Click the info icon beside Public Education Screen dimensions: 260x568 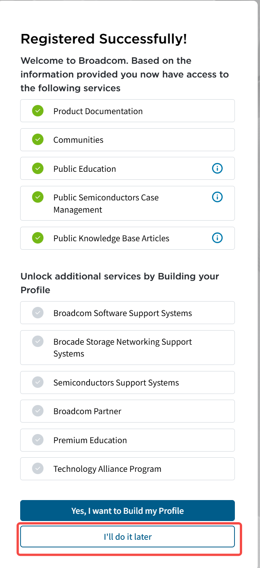click(x=217, y=168)
